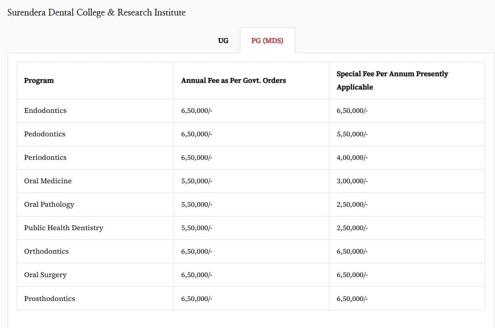Select the PG (MDS) tab
The image size is (495, 328).
coord(267,41)
